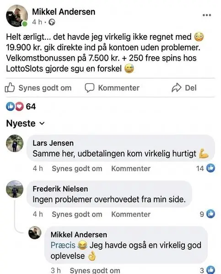Click the speech bubble Kommenter icon
This screenshot has height=274, width=221.
(90, 88)
